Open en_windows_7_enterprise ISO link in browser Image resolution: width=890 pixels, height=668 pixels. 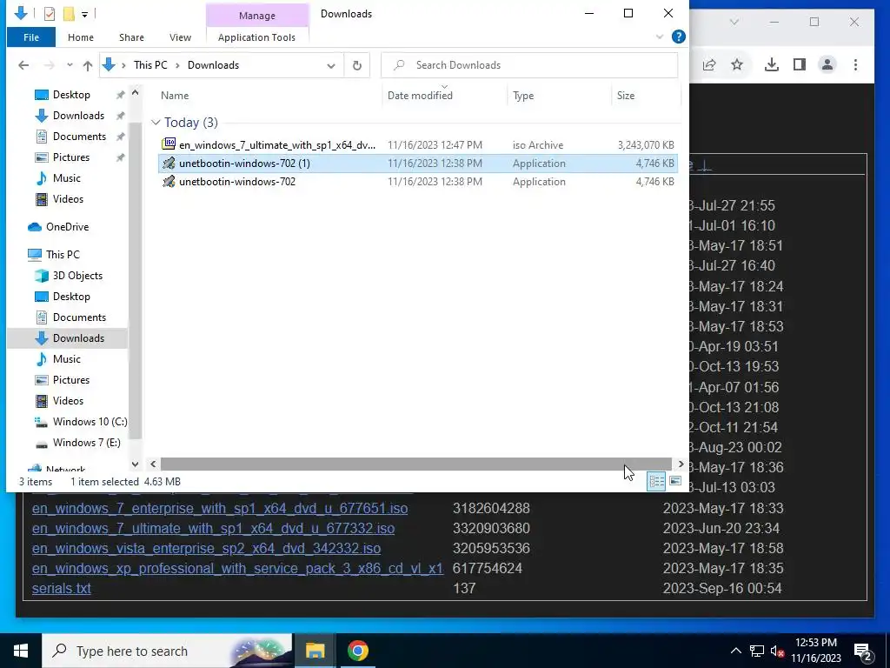(x=220, y=508)
